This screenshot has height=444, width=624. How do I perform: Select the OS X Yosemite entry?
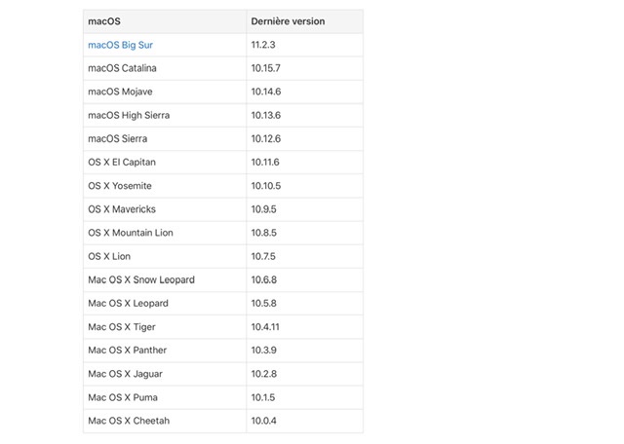pos(120,185)
